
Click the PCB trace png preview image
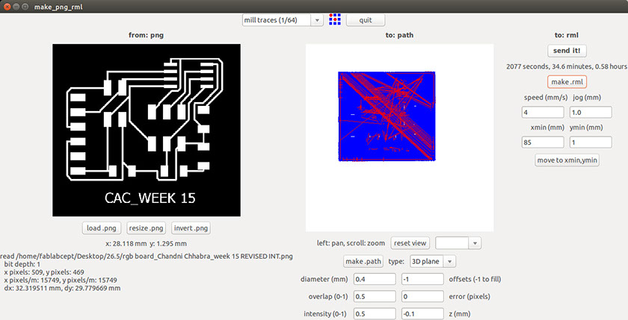pyautogui.click(x=147, y=131)
